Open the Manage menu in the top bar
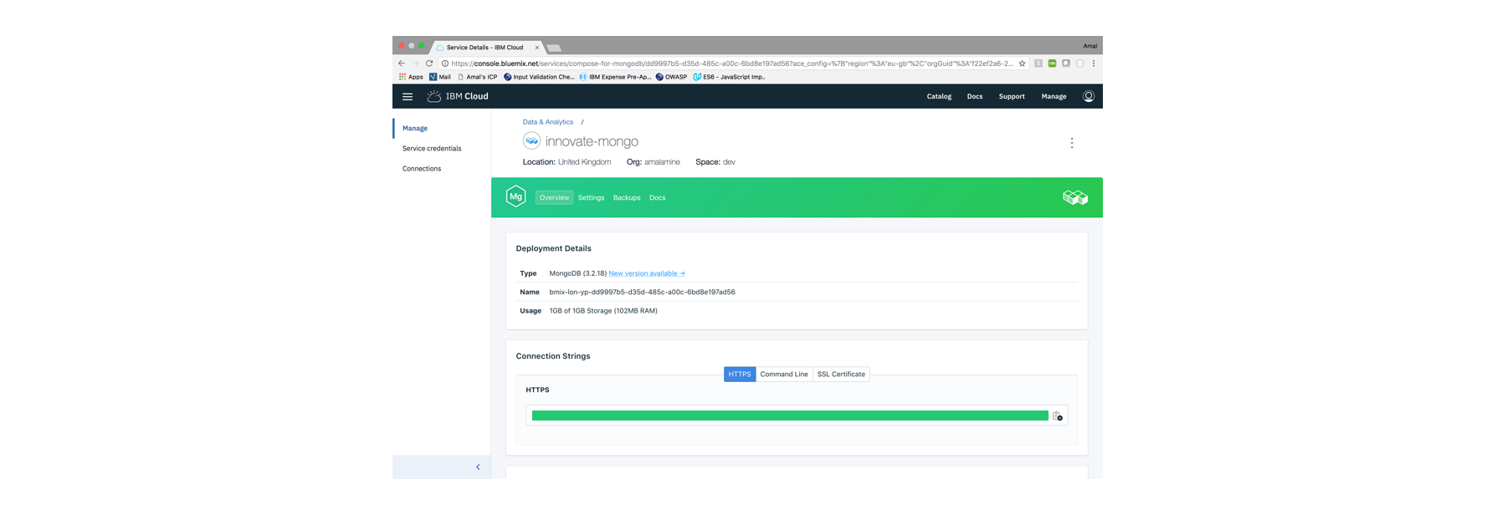The height and width of the screenshot is (515, 1497). click(x=1054, y=96)
